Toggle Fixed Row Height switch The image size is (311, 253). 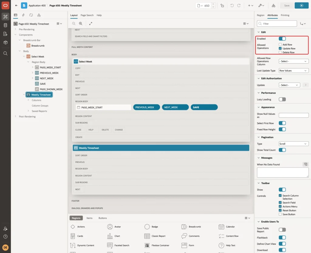coord(282,130)
